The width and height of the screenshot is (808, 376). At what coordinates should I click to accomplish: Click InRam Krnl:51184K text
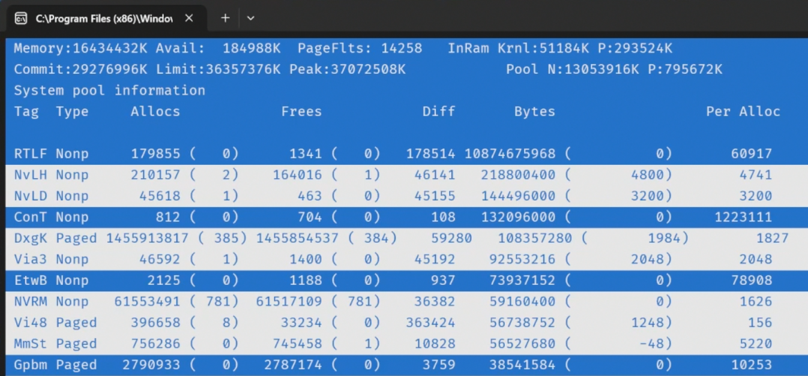click(x=519, y=49)
